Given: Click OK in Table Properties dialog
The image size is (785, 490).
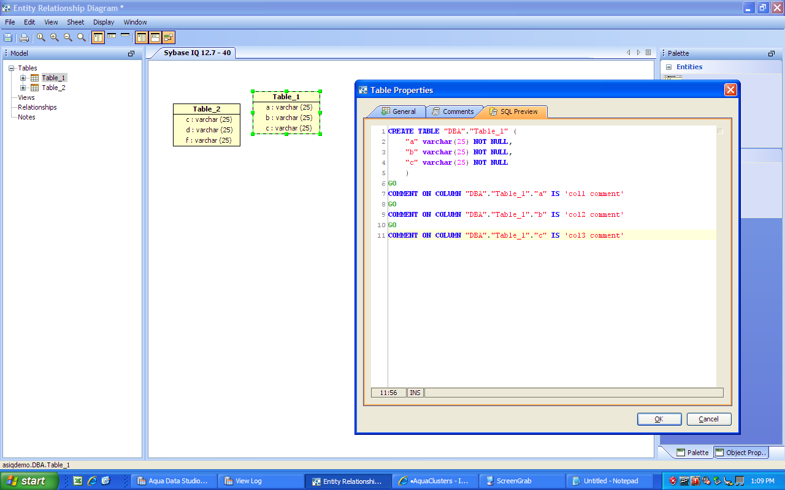Looking at the screenshot, I should pyautogui.click(x=659, y=419).
